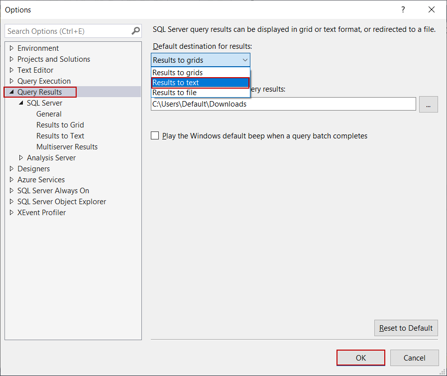The image size is (447, 376).
Task: Choose Results to file option
Action: (x=200, y=93)
